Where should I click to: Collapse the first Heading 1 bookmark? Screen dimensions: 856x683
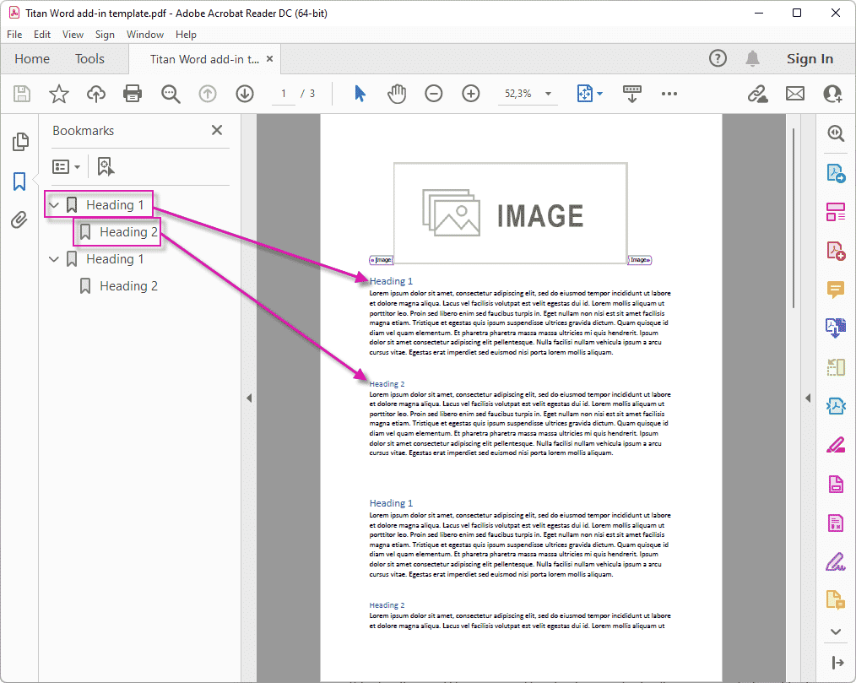(x=55, y=205)
